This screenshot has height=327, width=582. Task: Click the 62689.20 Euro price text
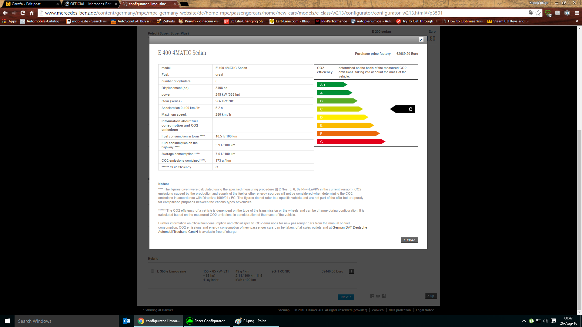[x=407, y=54]
